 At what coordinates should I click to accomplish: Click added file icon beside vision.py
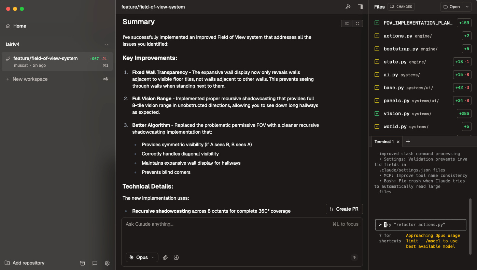tap(377, 114)
